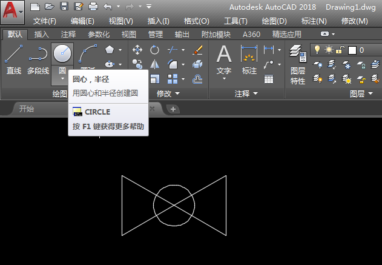The image size is (382, 265).
Task: Select the Mirror tool icon
Action: (x=154, y=64)
